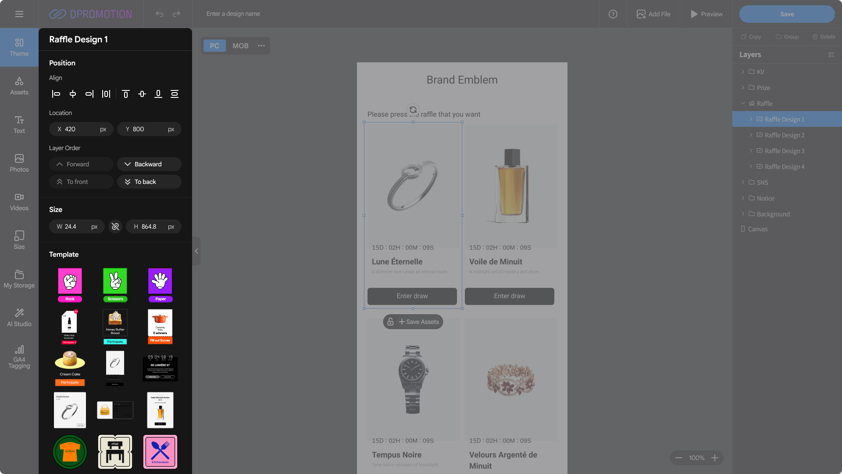The image size is (842, 474).
Task: Click the zoom in plus control
Action: coord(715,458)
